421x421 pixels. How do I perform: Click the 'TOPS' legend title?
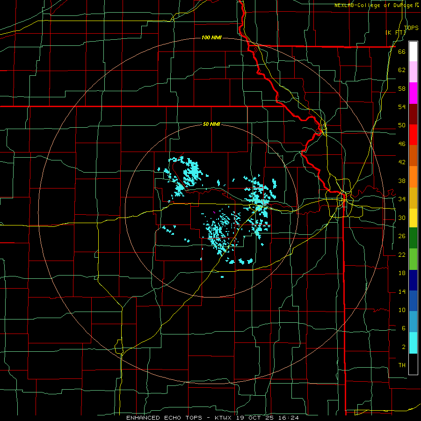click(411, 28)
